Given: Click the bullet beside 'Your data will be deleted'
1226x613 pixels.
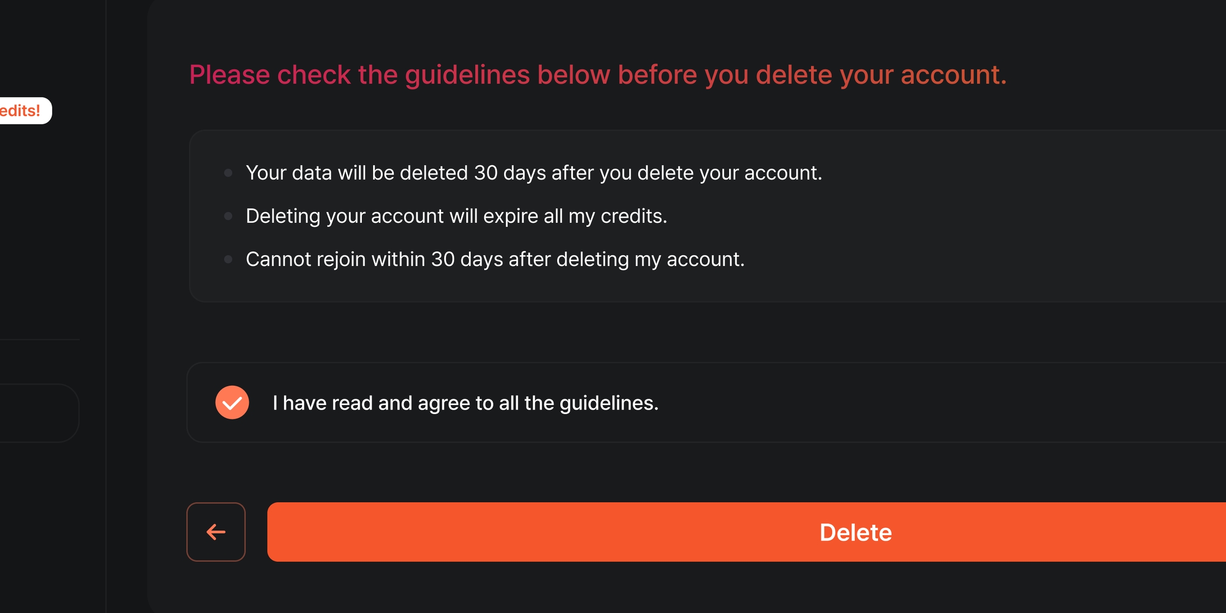Looking at the screenshot, I should click(x=228, y=173).
